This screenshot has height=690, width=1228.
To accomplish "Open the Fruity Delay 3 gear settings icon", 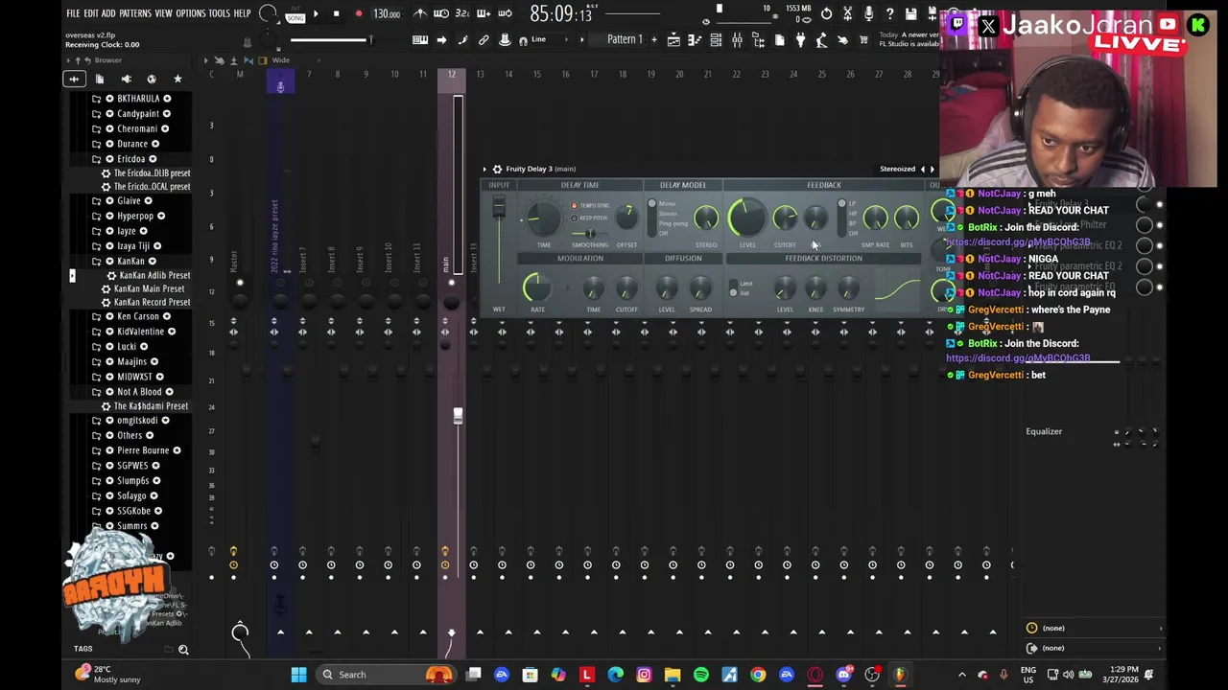I will point(497,169).
